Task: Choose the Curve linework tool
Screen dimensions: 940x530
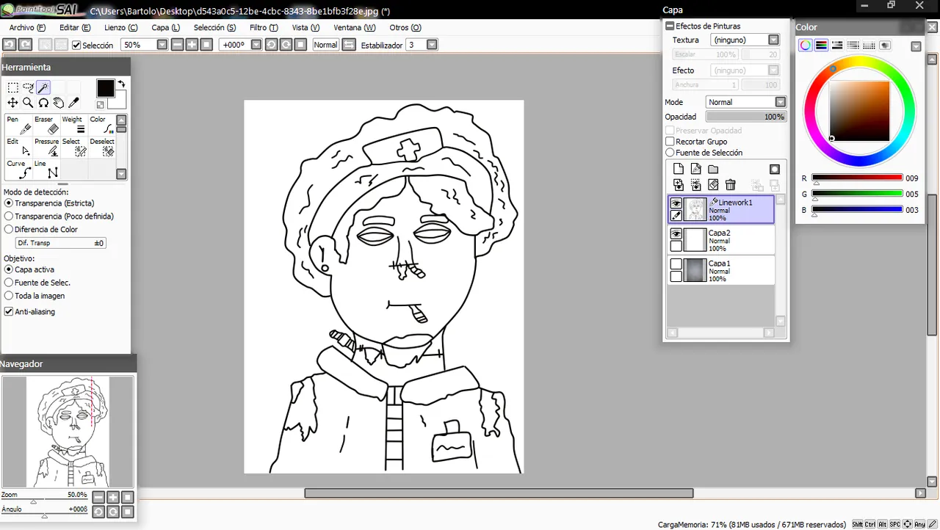Action: coord(19,170)
